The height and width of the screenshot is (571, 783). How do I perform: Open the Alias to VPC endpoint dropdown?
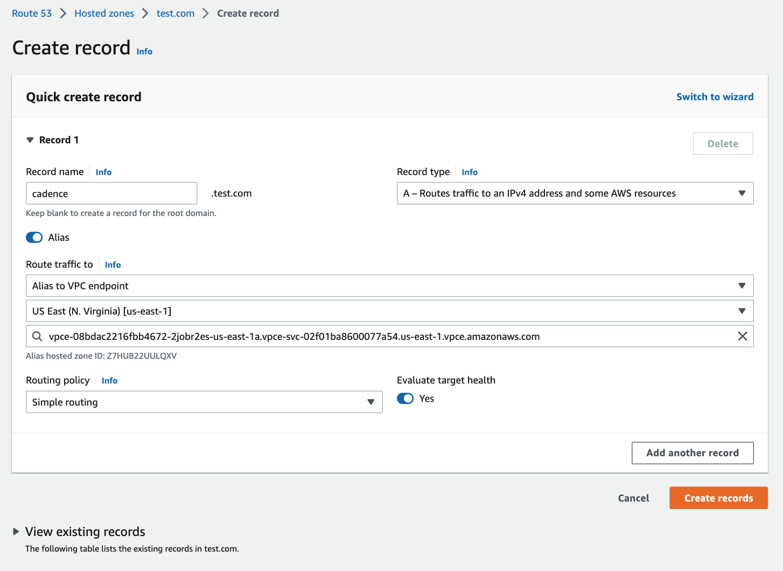click(389, 286)
